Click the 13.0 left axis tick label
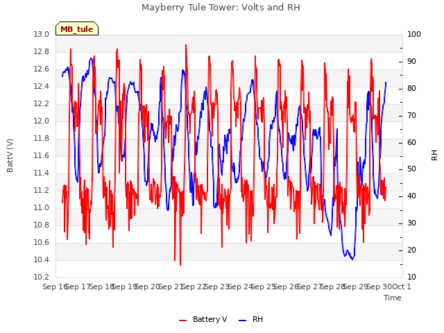 pyautogui.click(x=42, y=35)
